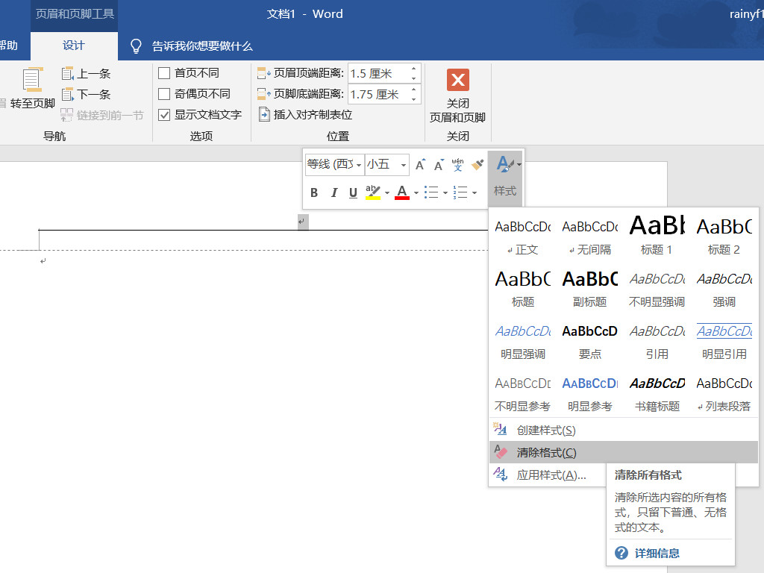Apply the yellow text highlight color
Viewport: 764px width, 573px height.
373,192
